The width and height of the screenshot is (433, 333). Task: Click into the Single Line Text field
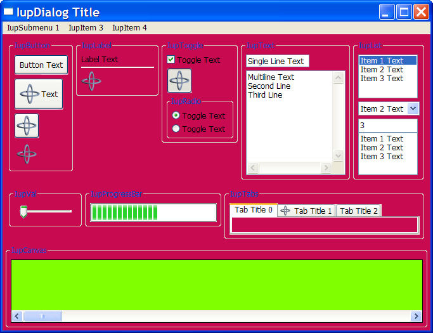[277, 62]
